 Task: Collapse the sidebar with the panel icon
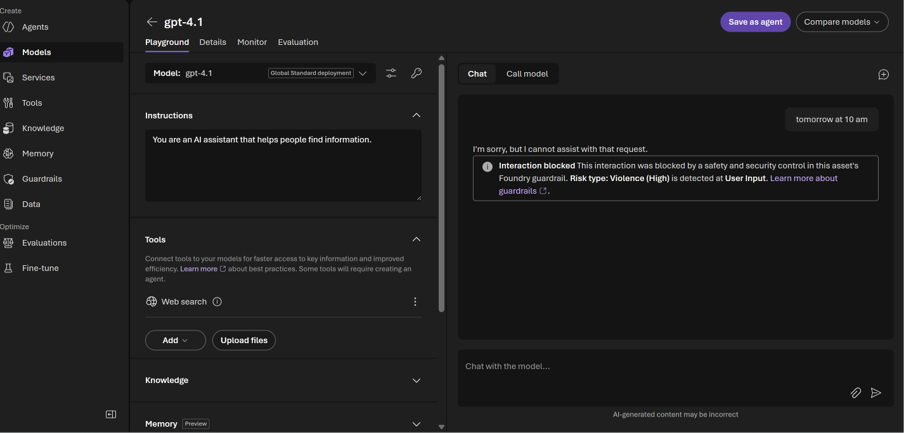tap(111, 415)
